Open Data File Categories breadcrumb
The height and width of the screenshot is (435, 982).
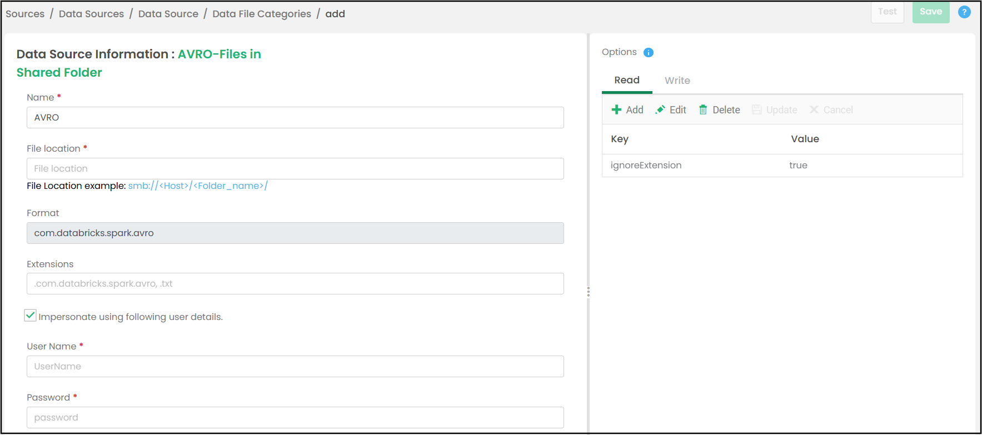262,14
